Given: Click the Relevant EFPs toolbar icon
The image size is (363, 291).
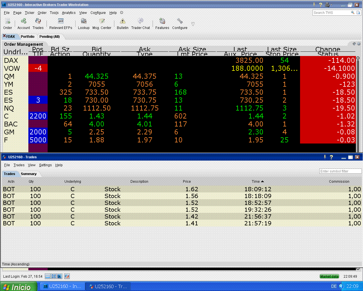Looking at the screenshot, I should pos(61,24).
